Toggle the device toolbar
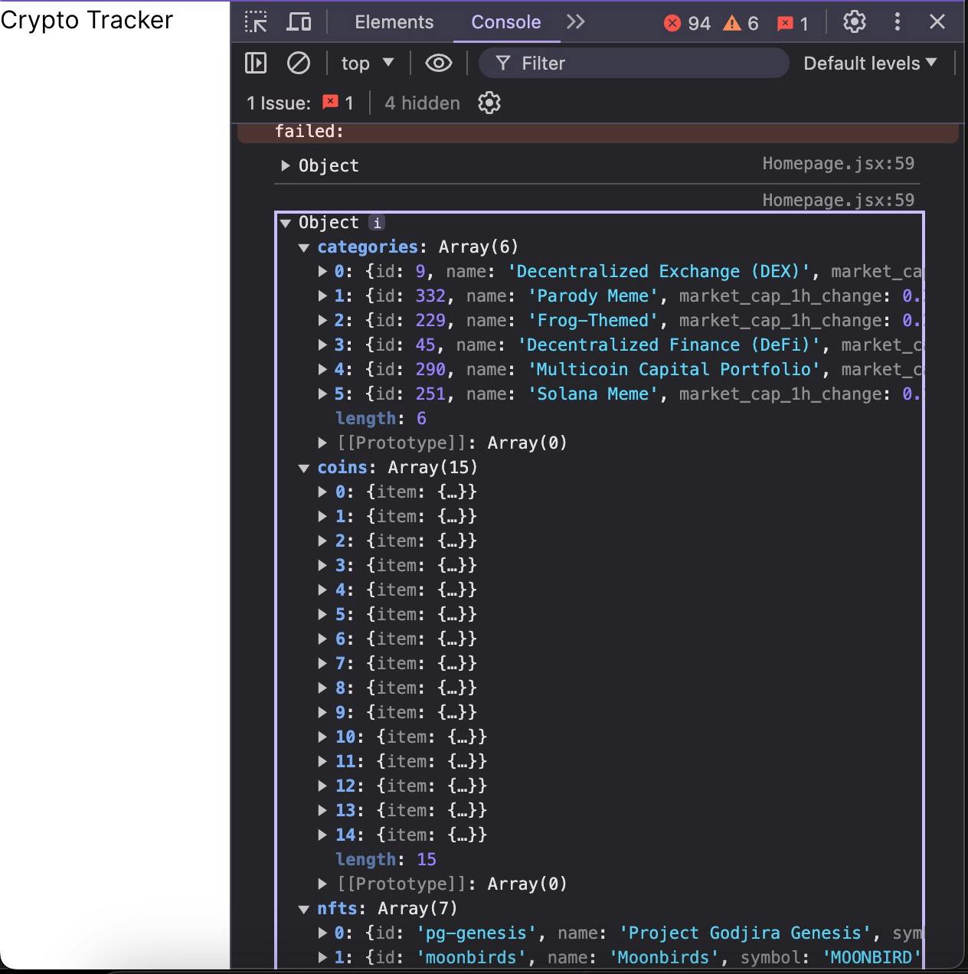 click(x=299, y=21)
